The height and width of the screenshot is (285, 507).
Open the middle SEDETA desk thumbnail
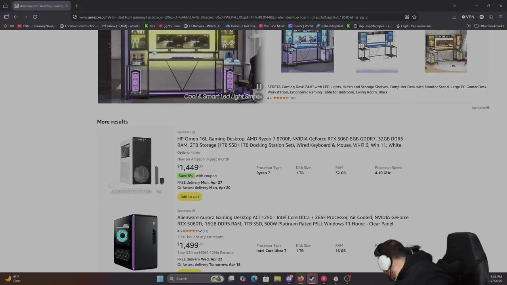tap(377, 51)
